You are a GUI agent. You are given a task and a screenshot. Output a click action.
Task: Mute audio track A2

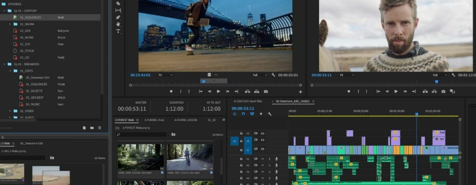pos(263,165)
